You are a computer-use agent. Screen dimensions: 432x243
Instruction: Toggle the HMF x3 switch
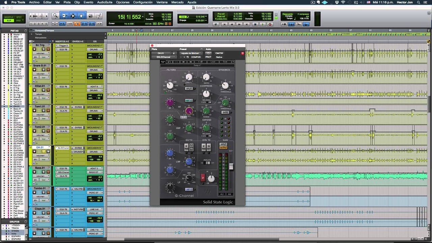pyautogui.click(x=189, y=101)
